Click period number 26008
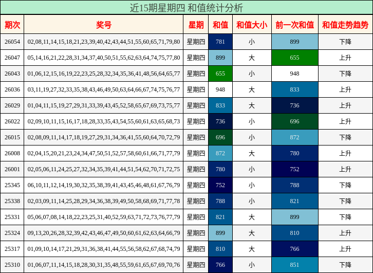373x273 pixels. [x=12, y=153]
